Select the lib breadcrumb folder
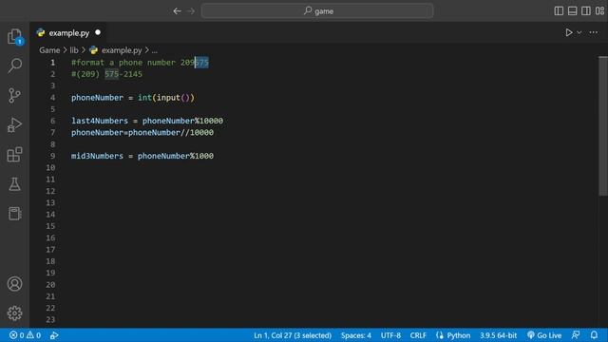 (74, 50)
